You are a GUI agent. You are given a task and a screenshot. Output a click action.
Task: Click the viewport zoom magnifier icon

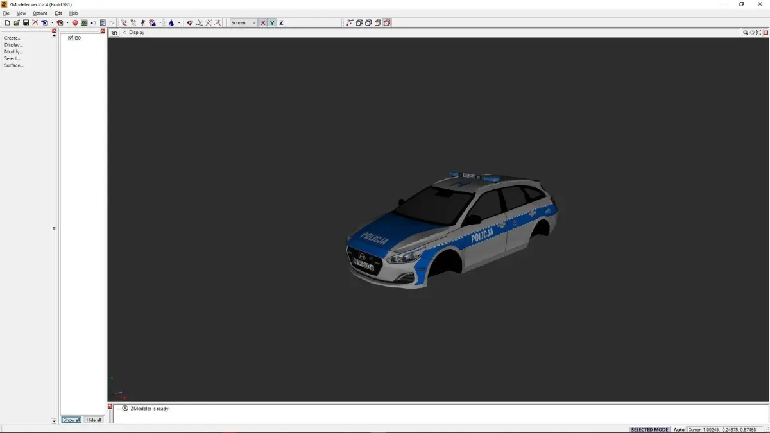click(746, 32)
